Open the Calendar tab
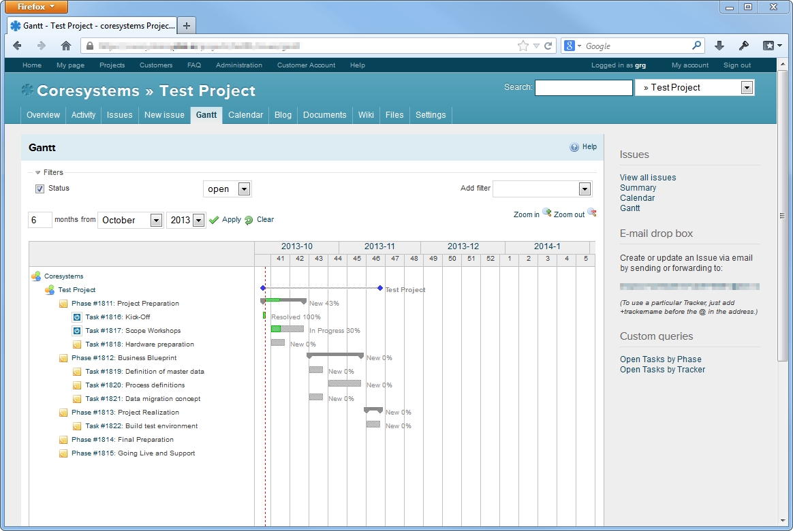Viewport: 793px width, 531px height. click(245, 114)
